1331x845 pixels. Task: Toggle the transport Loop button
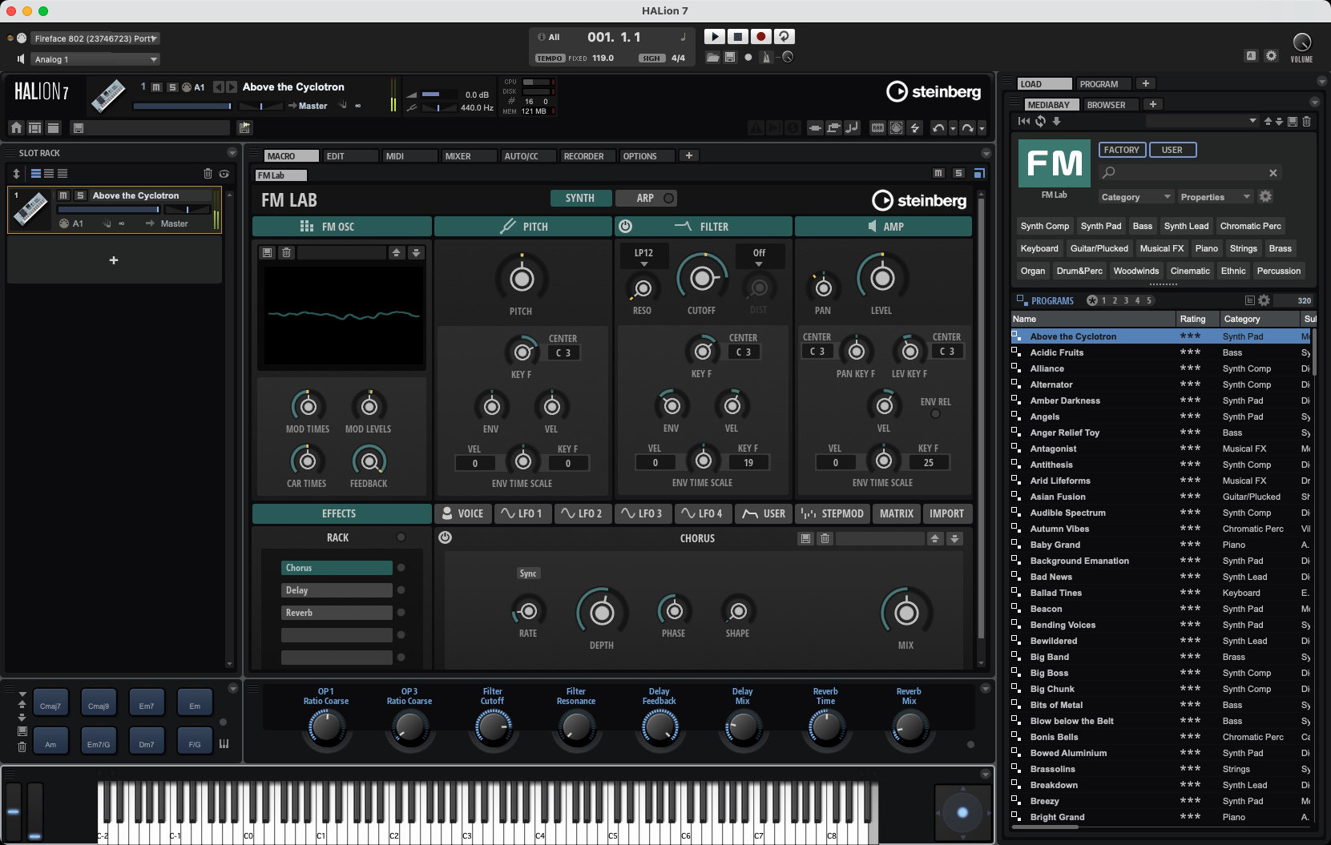tap(784, 37)
